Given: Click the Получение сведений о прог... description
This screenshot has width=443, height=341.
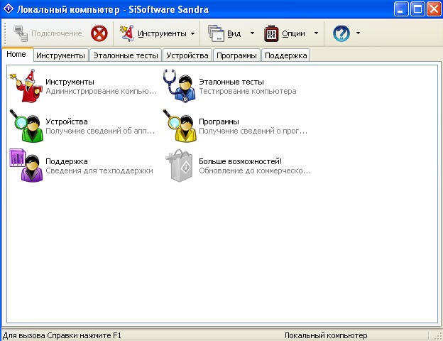Looking at the screenshot, I should click(253, 131).
